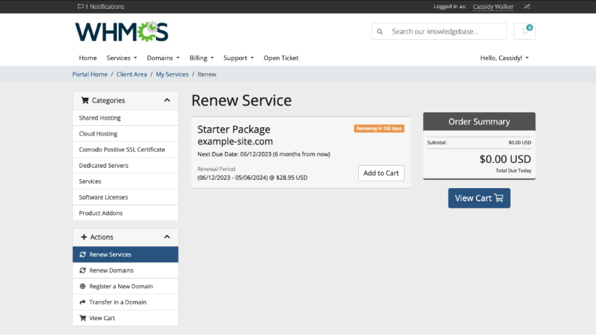Click the Transfer in a Domain arrow icon
This screenshot has width=596, height=336.
pos(83,302)
